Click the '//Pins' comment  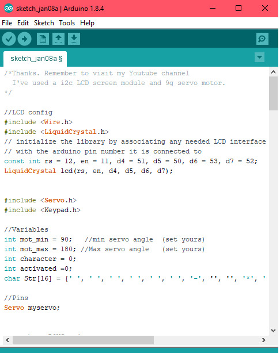(x=16, y=298)
